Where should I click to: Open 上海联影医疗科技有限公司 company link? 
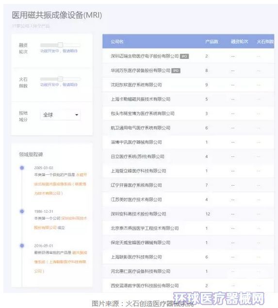[x=136, y=257]
